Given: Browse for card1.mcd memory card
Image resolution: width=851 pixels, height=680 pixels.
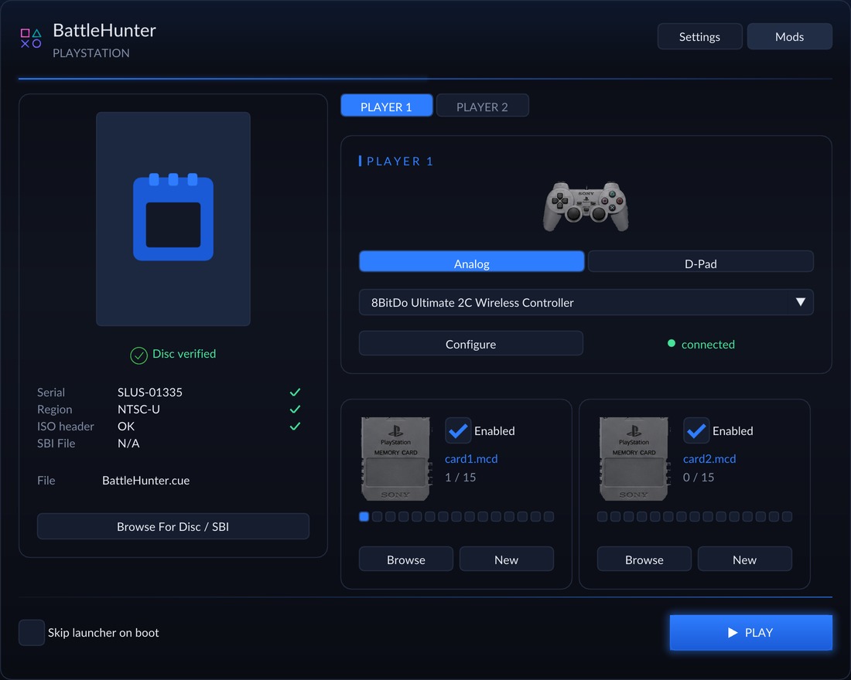Looking at the screenshot, I should pyautogui.click(x=406, y=559).
